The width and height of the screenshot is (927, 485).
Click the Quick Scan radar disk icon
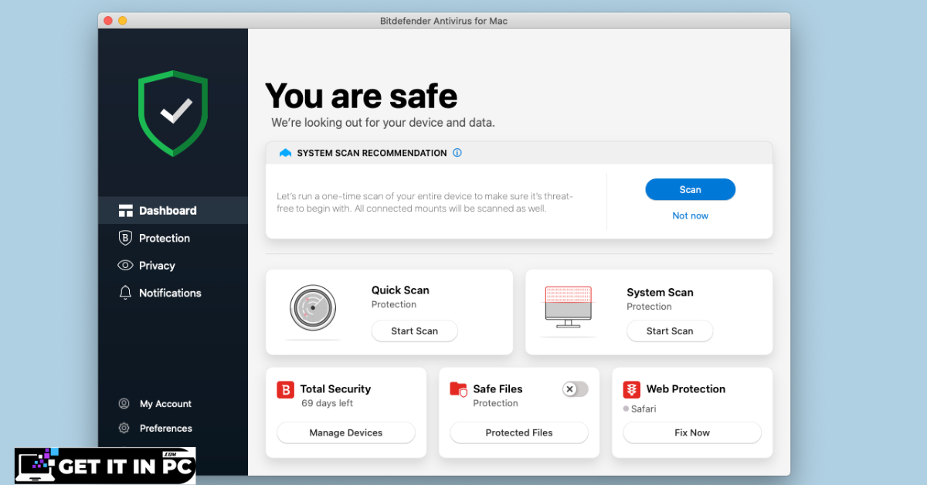(x=311, y=308)
